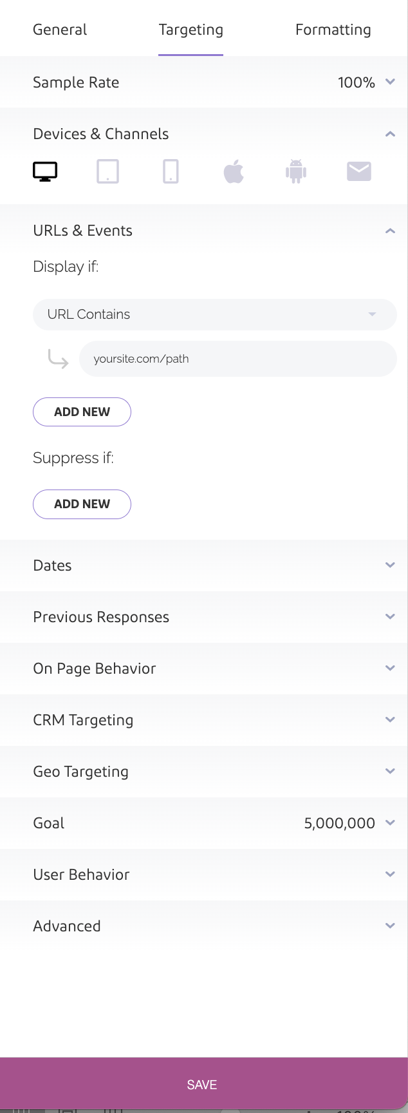Open the URL Contains dropdown

pos(214,314)
